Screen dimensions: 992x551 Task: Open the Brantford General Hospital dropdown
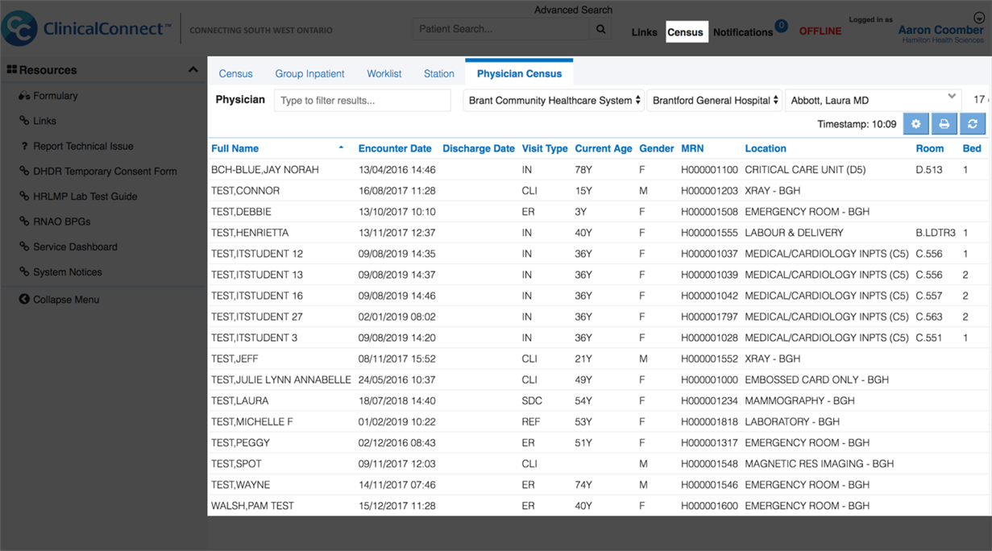pyautogui.click(x=715, y=101)
